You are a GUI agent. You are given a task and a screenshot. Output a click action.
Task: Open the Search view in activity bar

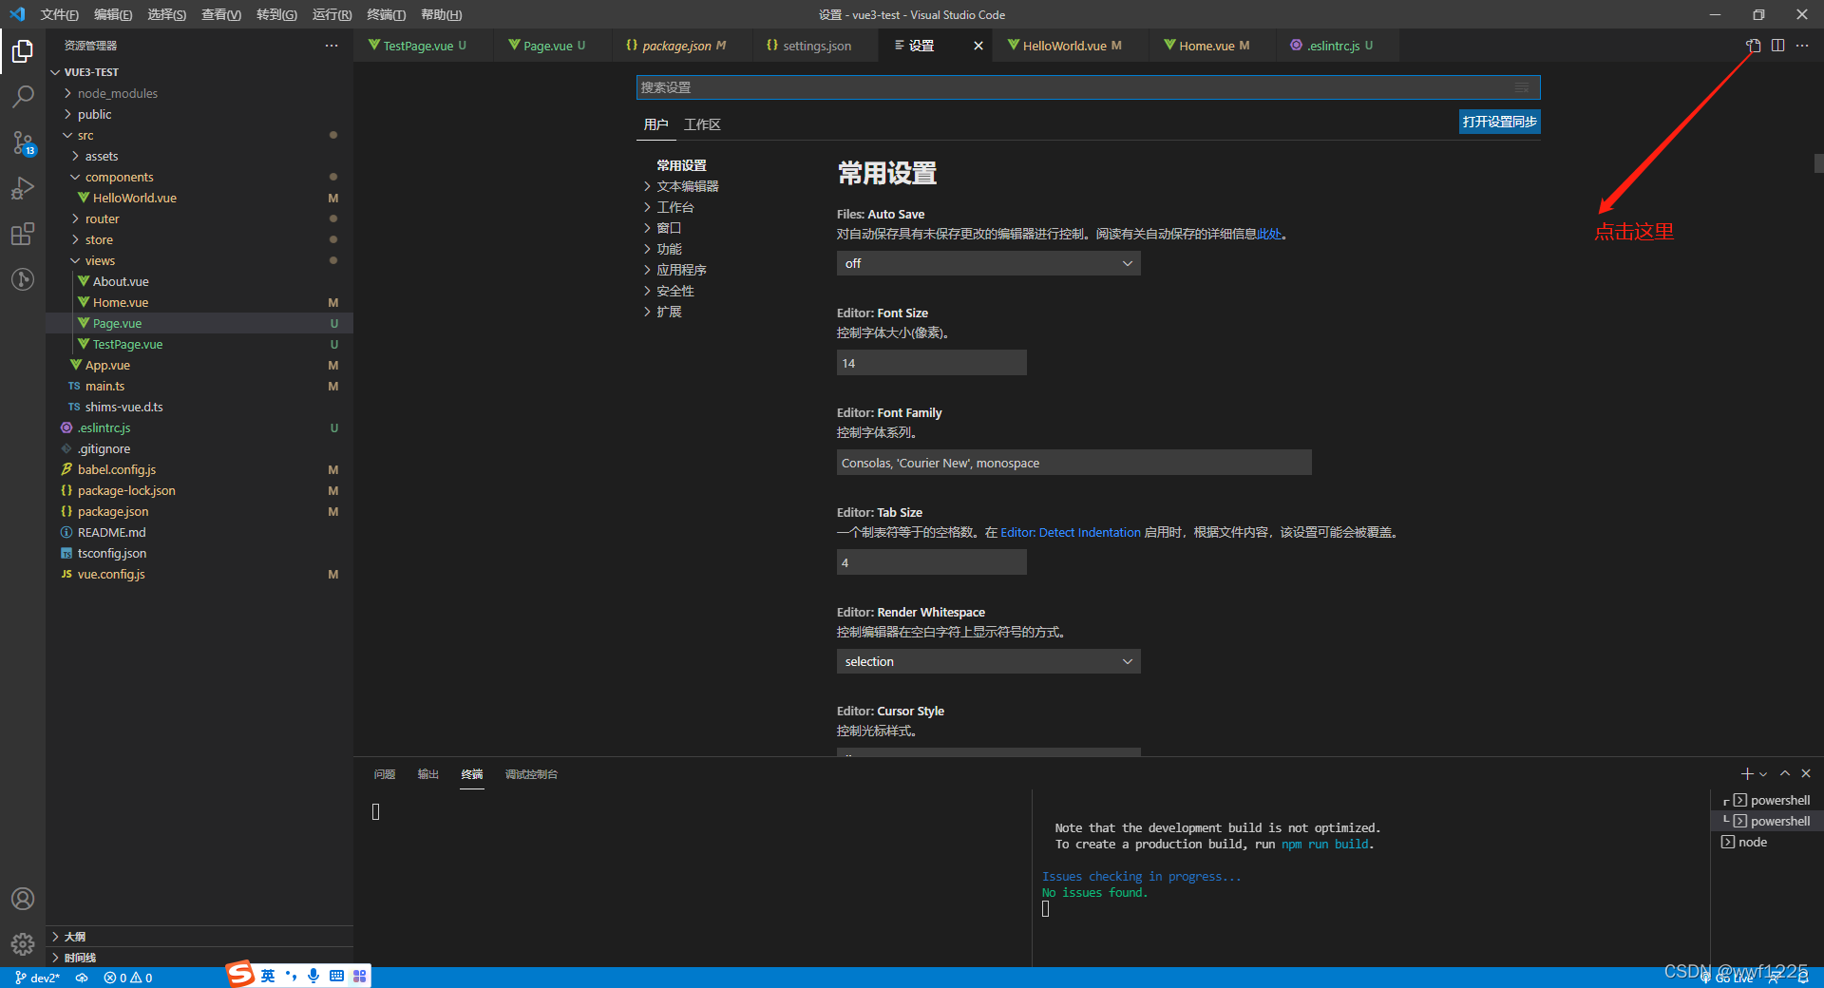pyautogui.click(x=23, y=97)
